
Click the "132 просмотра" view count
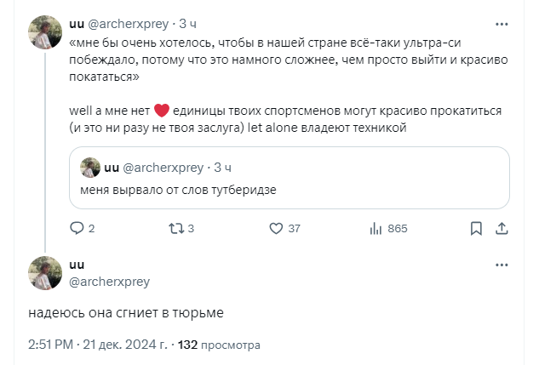pyautogui.click(x=219, y=345)
